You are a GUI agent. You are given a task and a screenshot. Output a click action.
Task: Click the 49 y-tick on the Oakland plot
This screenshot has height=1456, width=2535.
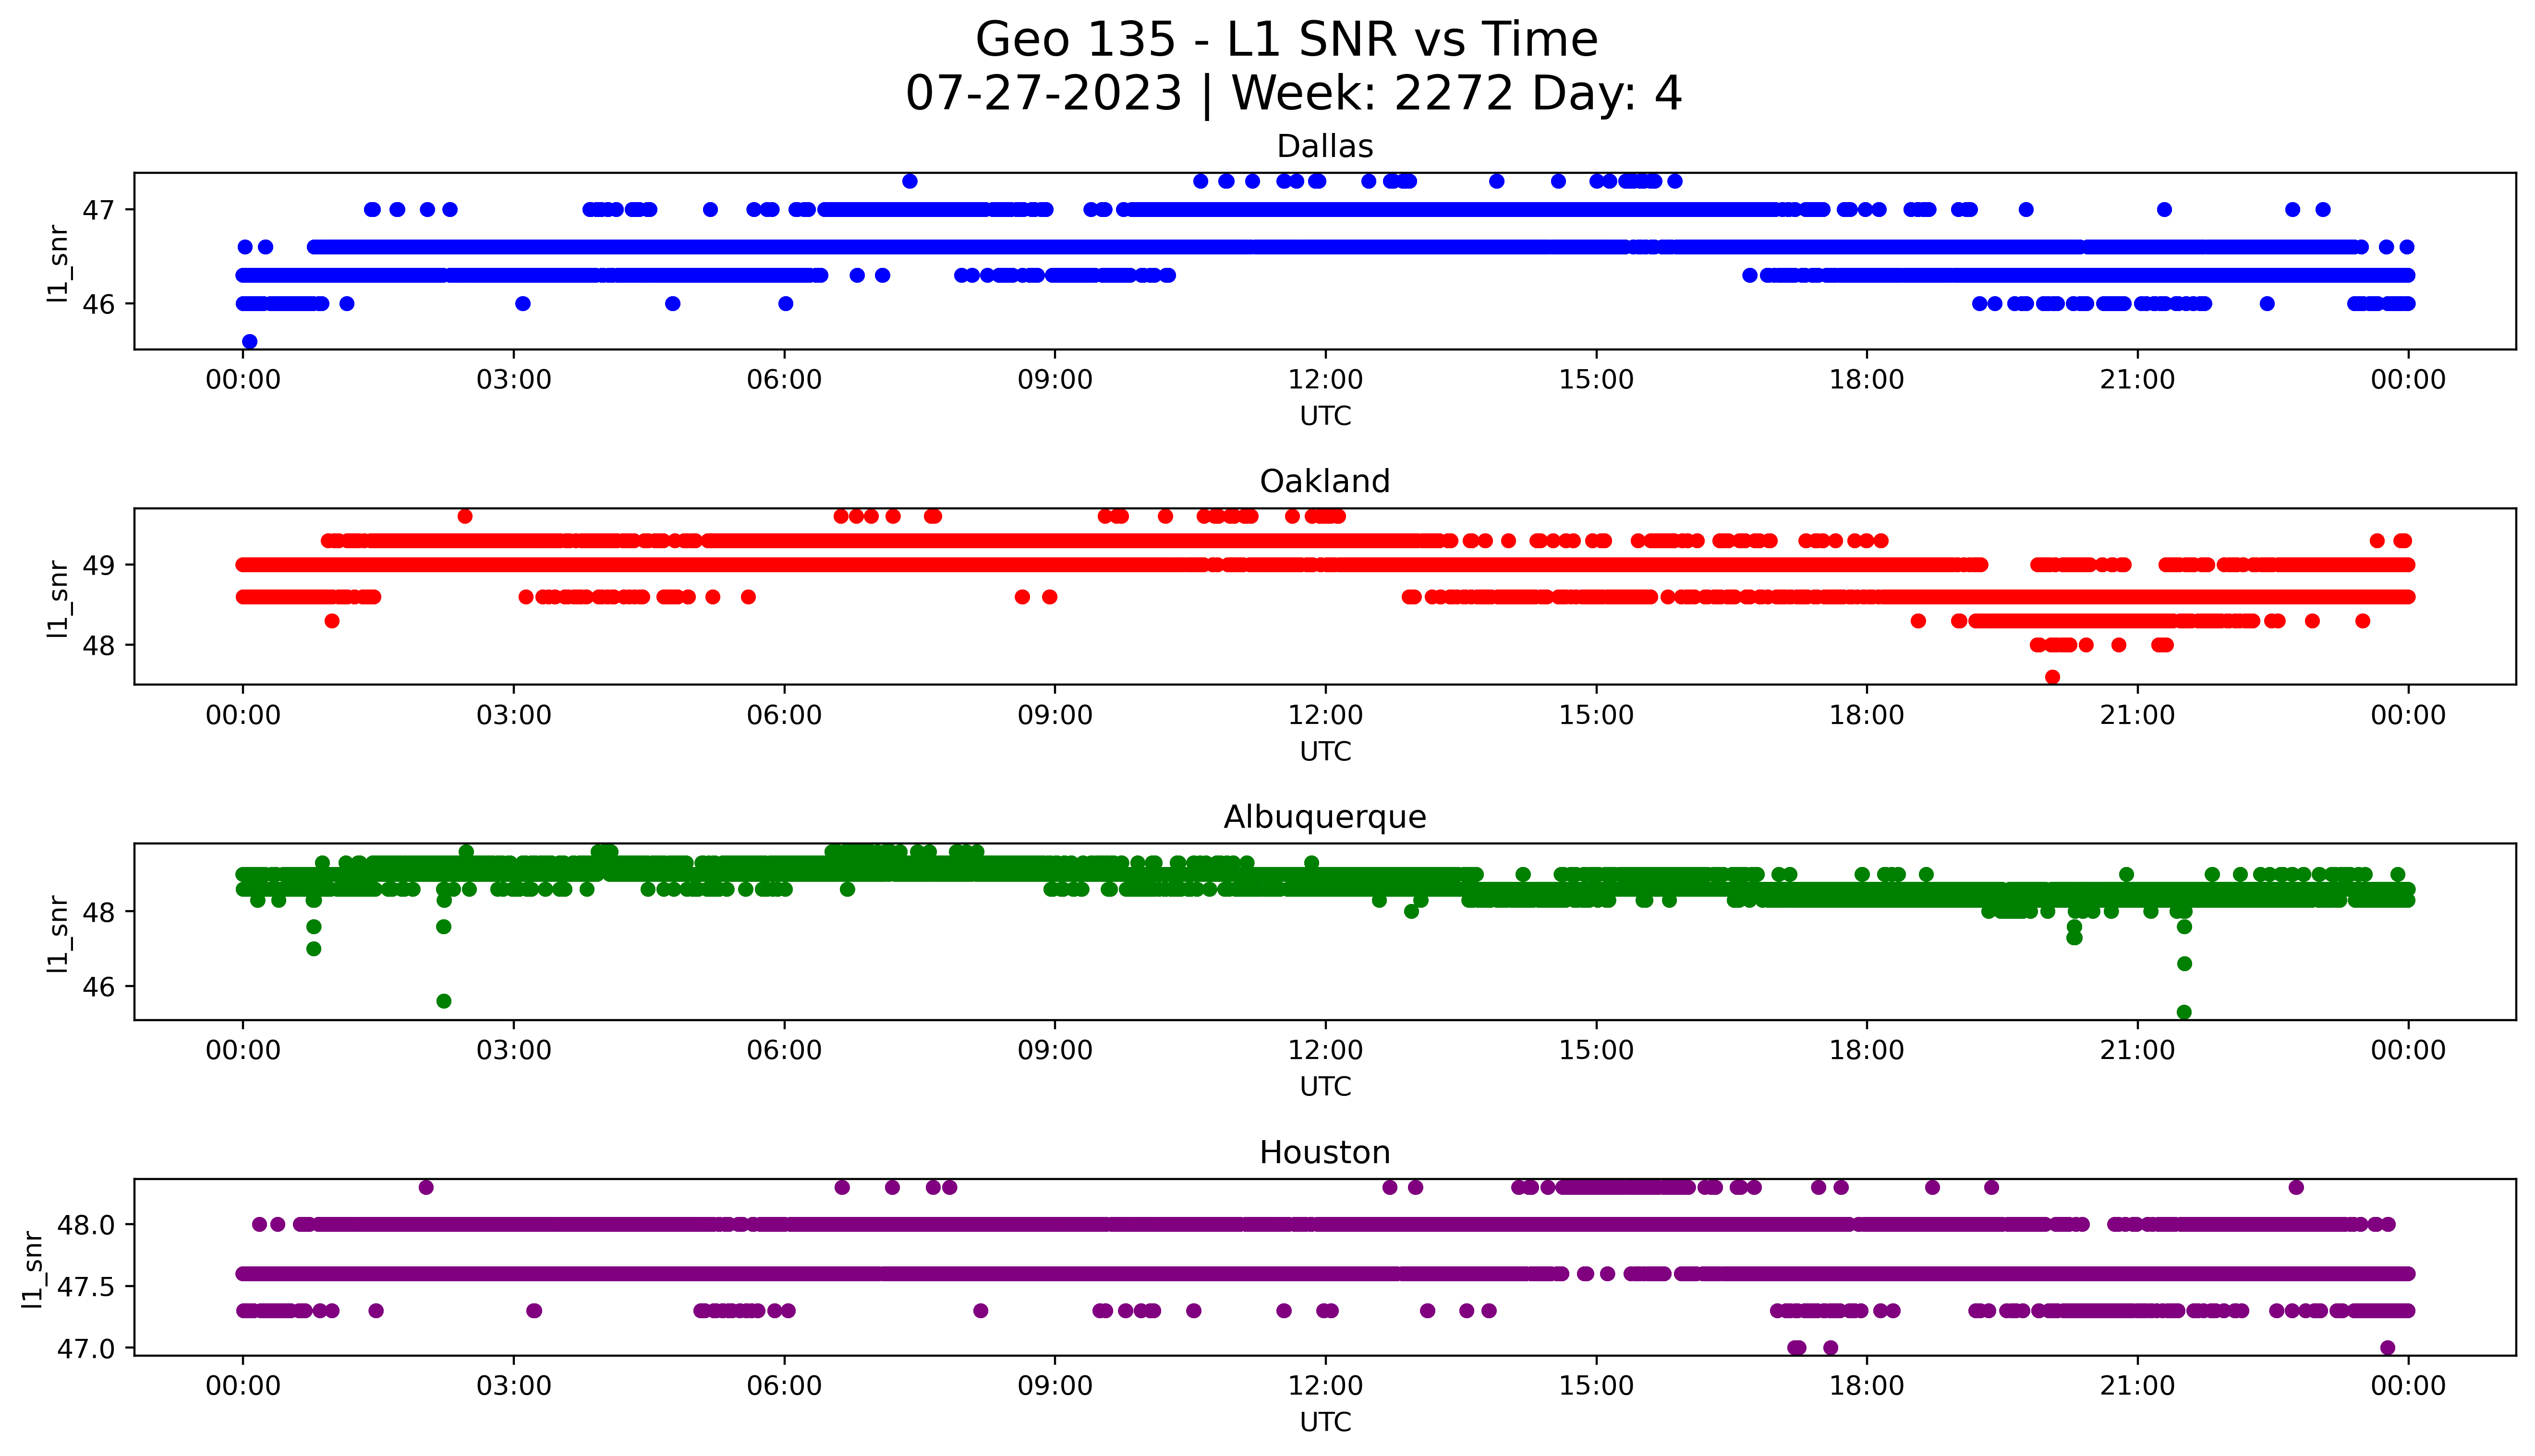(100, 565)
